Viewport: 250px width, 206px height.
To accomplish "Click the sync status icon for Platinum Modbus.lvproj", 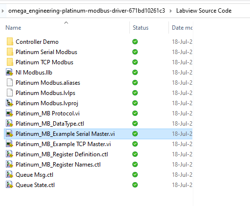I will pyautogui.click(x=135, y=103).
